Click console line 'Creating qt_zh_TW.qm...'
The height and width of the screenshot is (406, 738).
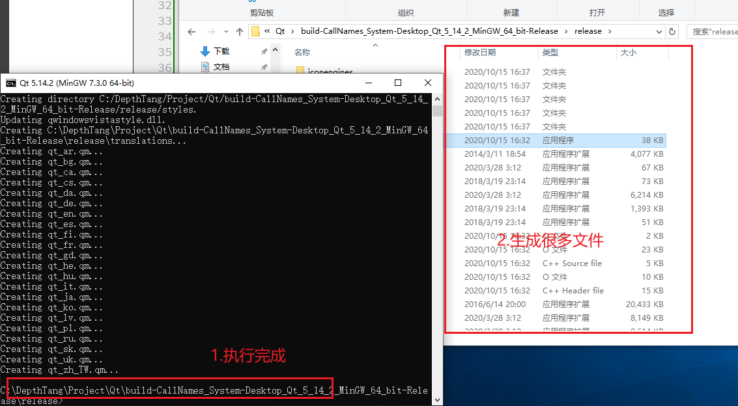coord(59,370)
